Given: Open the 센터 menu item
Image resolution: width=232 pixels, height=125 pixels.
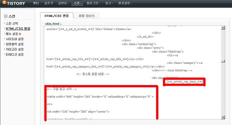Looking at the screenshot, I should [x=36, y=3].
